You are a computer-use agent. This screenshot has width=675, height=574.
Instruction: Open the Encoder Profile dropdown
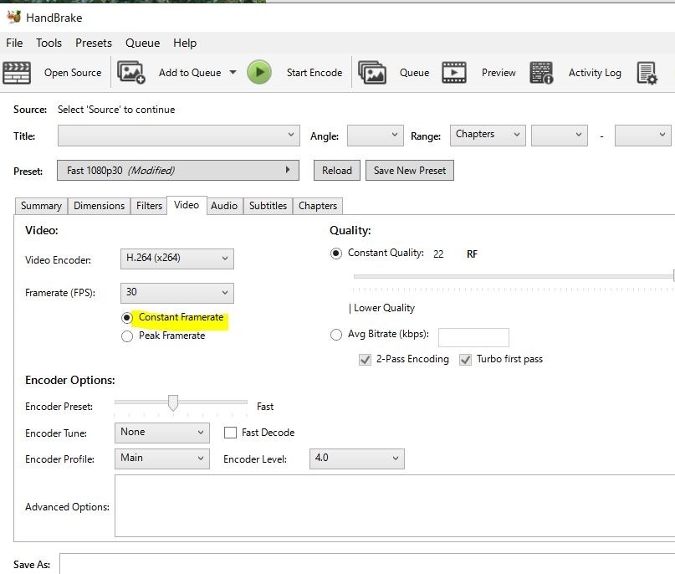(162, 459)
